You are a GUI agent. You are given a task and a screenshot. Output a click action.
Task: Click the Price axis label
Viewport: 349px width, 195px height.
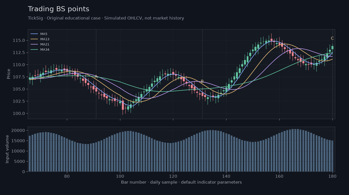(x=9, y=74)
